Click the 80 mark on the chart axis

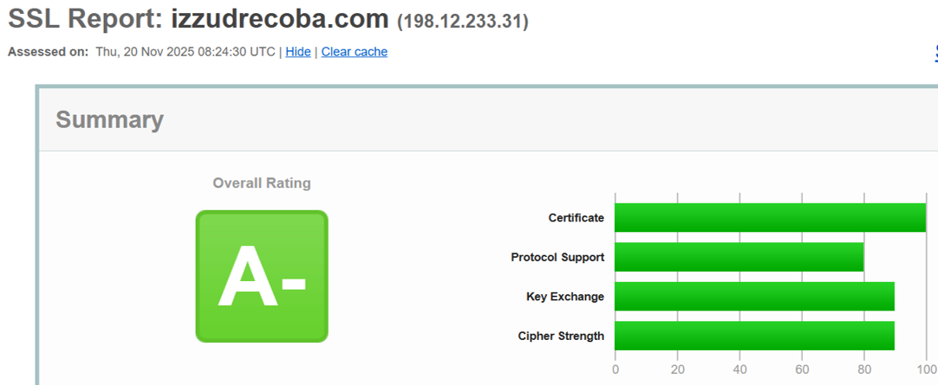tap(864, 369)
